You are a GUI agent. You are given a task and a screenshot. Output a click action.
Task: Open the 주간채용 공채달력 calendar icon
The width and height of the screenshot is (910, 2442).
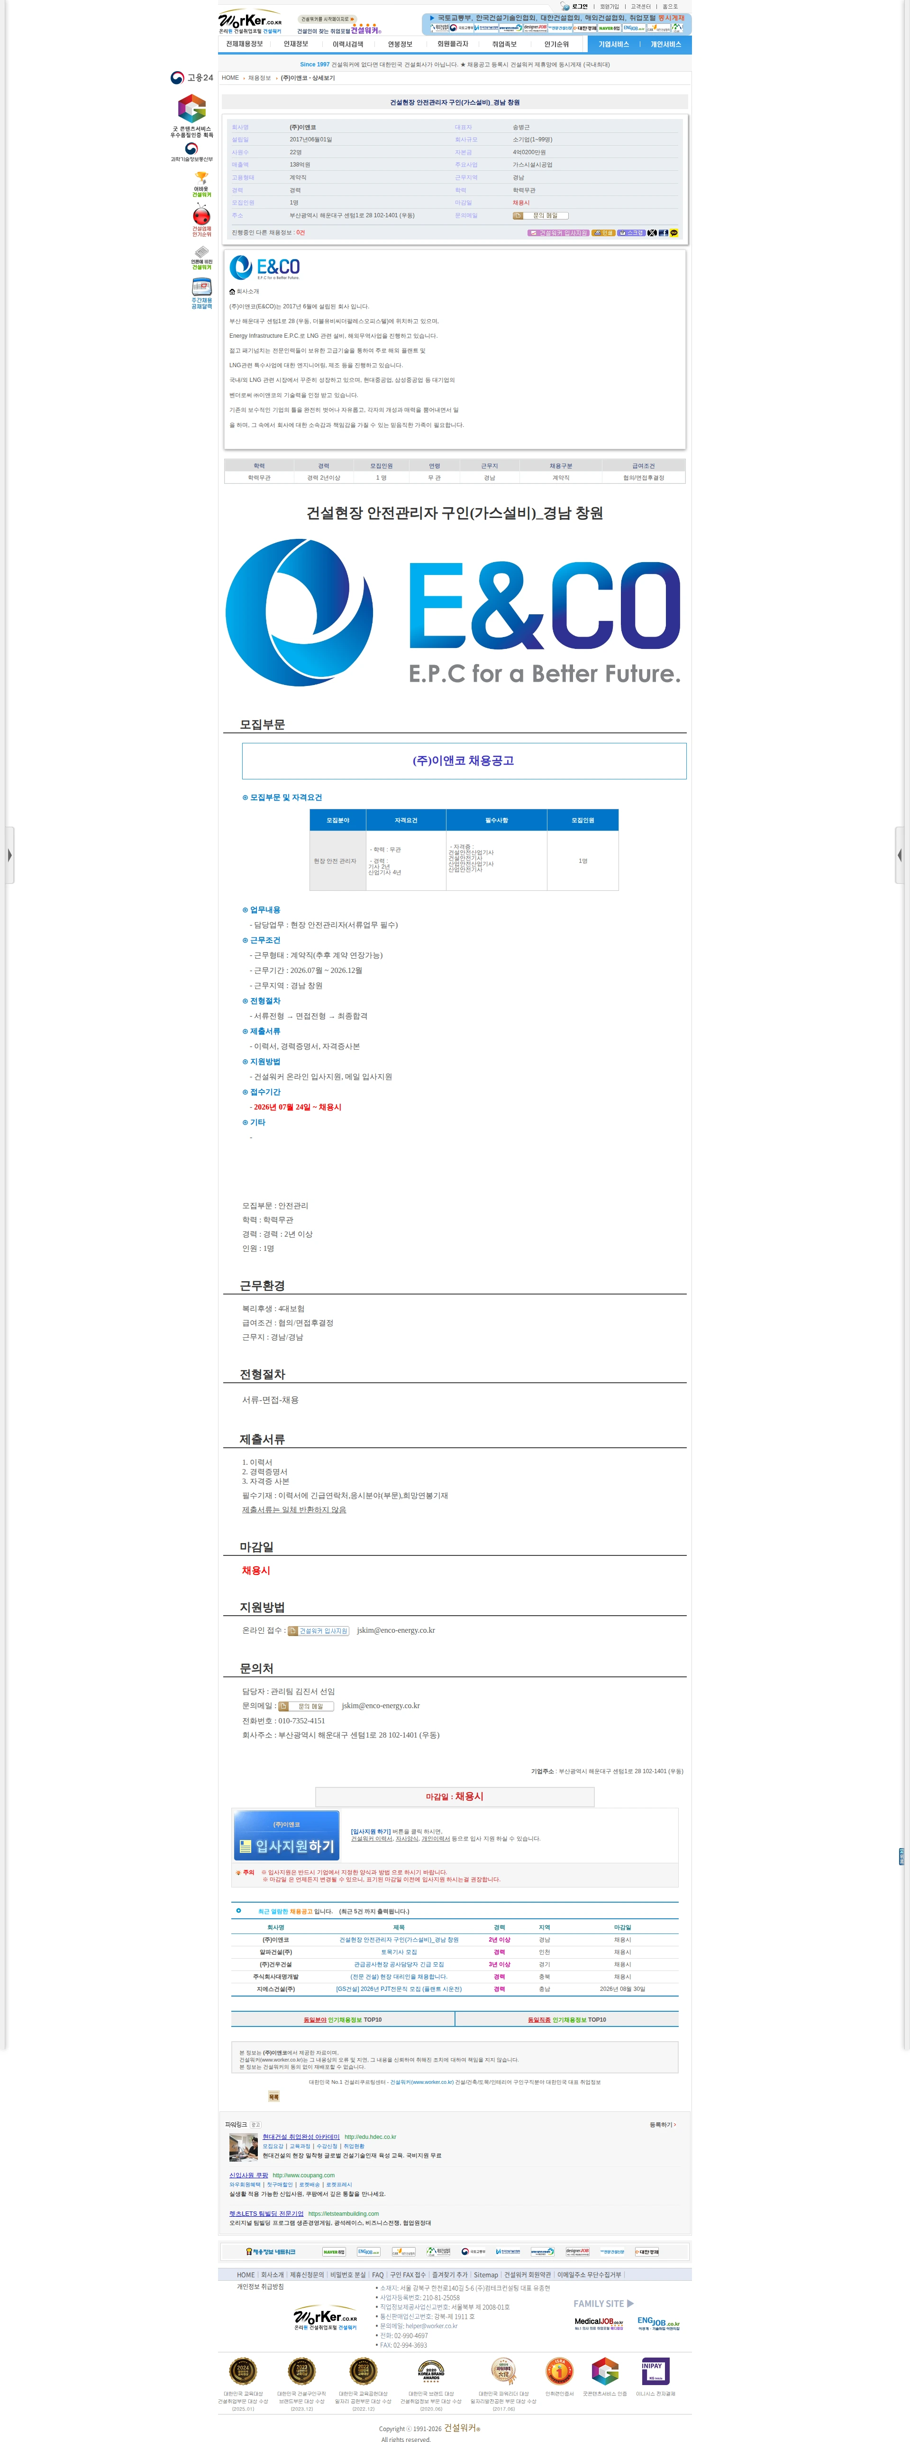tap(202, 294)
